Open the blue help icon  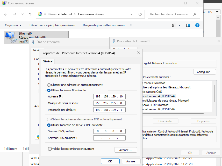[x=197, y=25]
